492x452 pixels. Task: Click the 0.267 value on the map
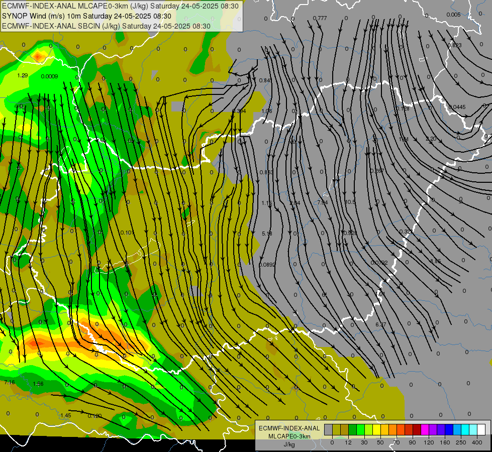coord(377,171)
